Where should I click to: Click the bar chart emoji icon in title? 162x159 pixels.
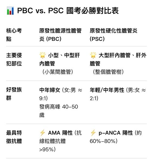[x=10, y=11]
